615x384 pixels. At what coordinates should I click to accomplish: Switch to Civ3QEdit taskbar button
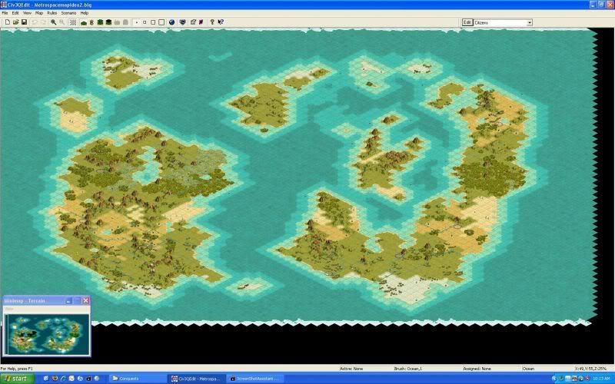click(x=196, y=379)
